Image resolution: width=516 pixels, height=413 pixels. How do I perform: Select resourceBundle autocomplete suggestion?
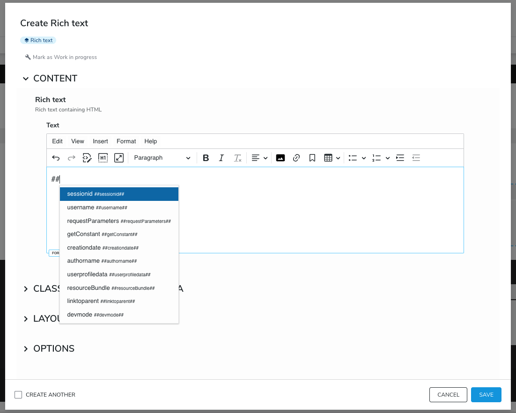click(x=119, y=288)
